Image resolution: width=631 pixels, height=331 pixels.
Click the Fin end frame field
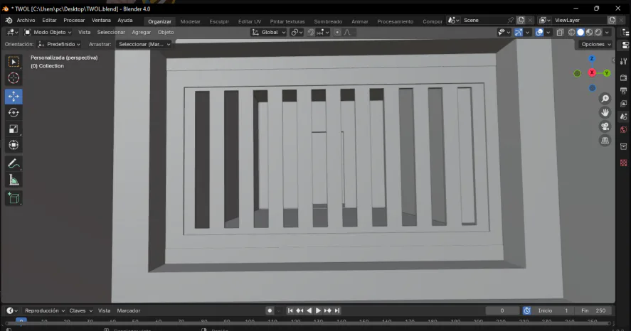click(x=593, y=310)
